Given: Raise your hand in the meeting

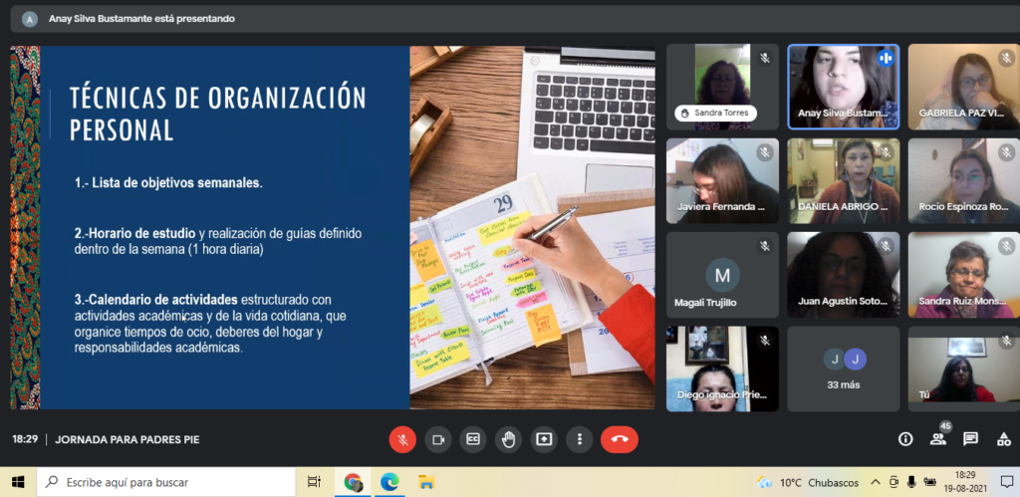Looking at the screenshot, I should [x=508, y=440].
